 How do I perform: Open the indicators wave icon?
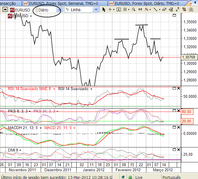click(x=146, y=9)
